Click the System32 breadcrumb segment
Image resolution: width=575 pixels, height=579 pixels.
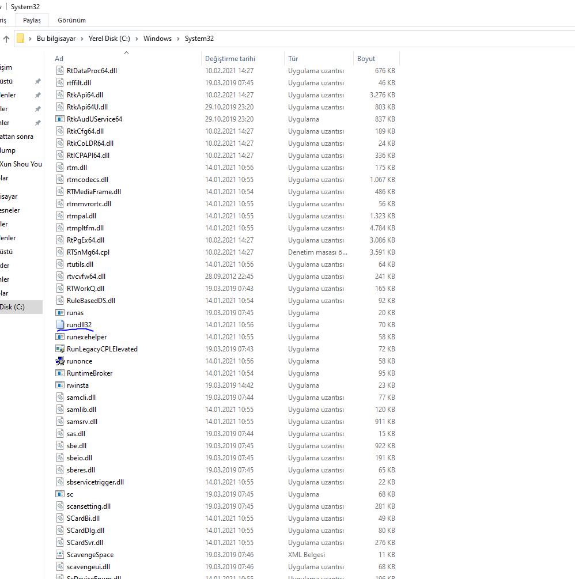pos(199,39)
